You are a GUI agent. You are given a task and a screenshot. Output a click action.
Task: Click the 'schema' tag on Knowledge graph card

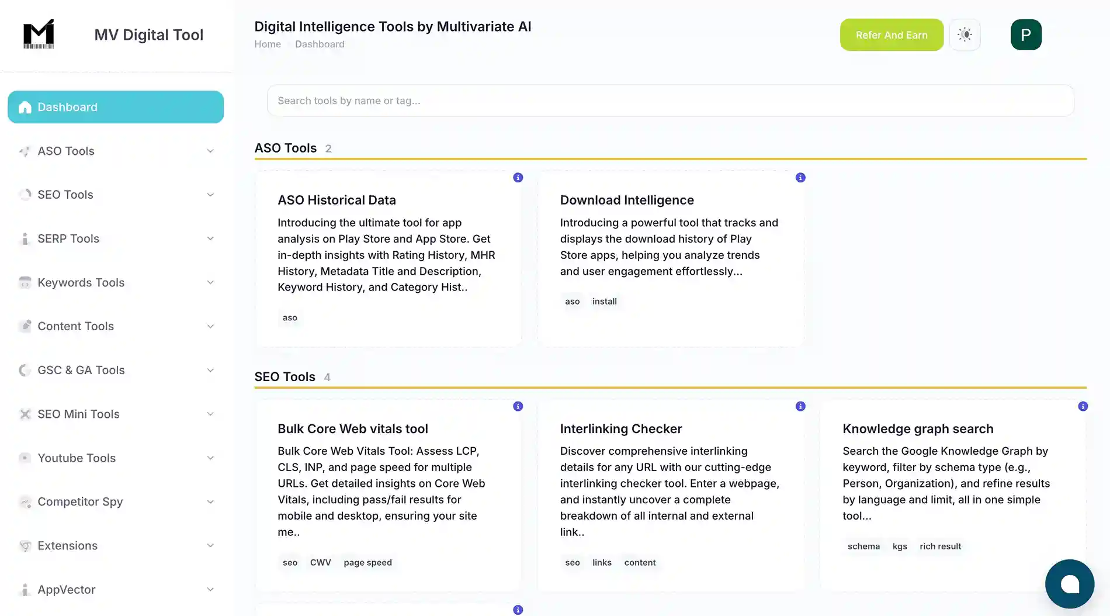pos(863,546)
